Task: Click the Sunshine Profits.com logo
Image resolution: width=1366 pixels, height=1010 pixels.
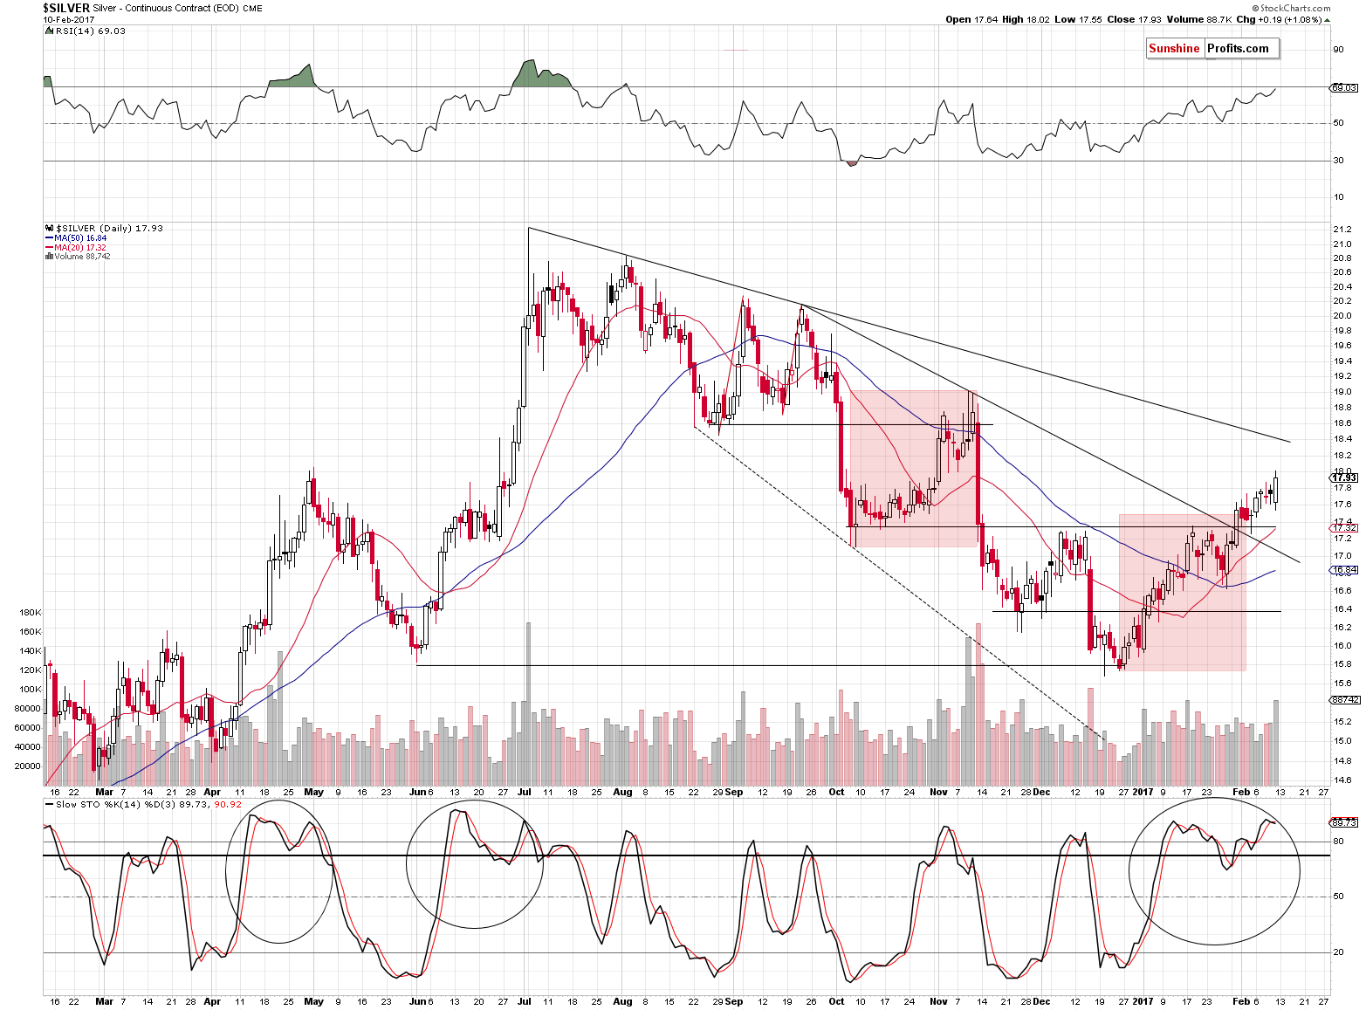Action: coord(1213,49)
